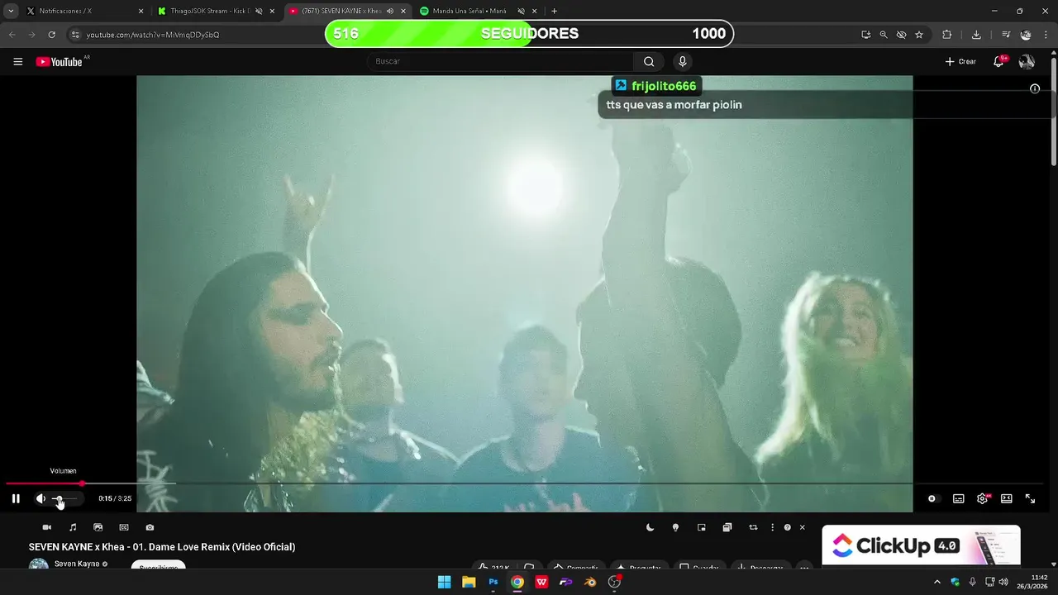Click the zoom magnifier icon in the address bar
The image size is (1058, 595).
coord(884,35)
